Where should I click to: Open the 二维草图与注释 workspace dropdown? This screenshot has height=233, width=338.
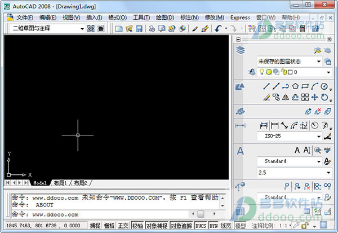tap(47, 29)
